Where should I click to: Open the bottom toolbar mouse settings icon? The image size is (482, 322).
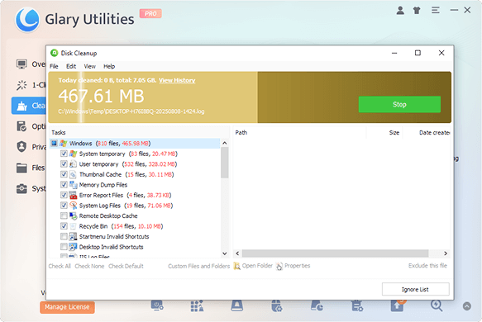[x=277, y=305]
